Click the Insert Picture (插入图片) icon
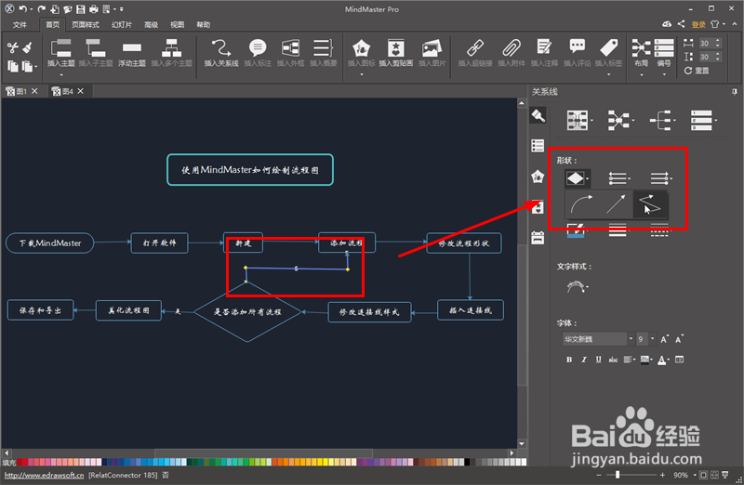Screen dimensions: 744x485 pos(432,48)
